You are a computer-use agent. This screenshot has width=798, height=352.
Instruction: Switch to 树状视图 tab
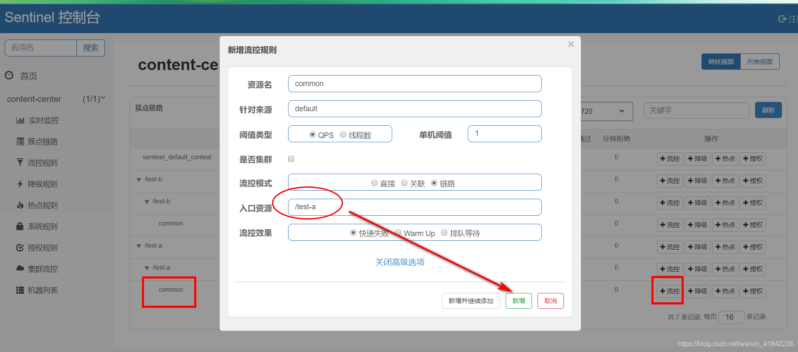coord(721,62)
